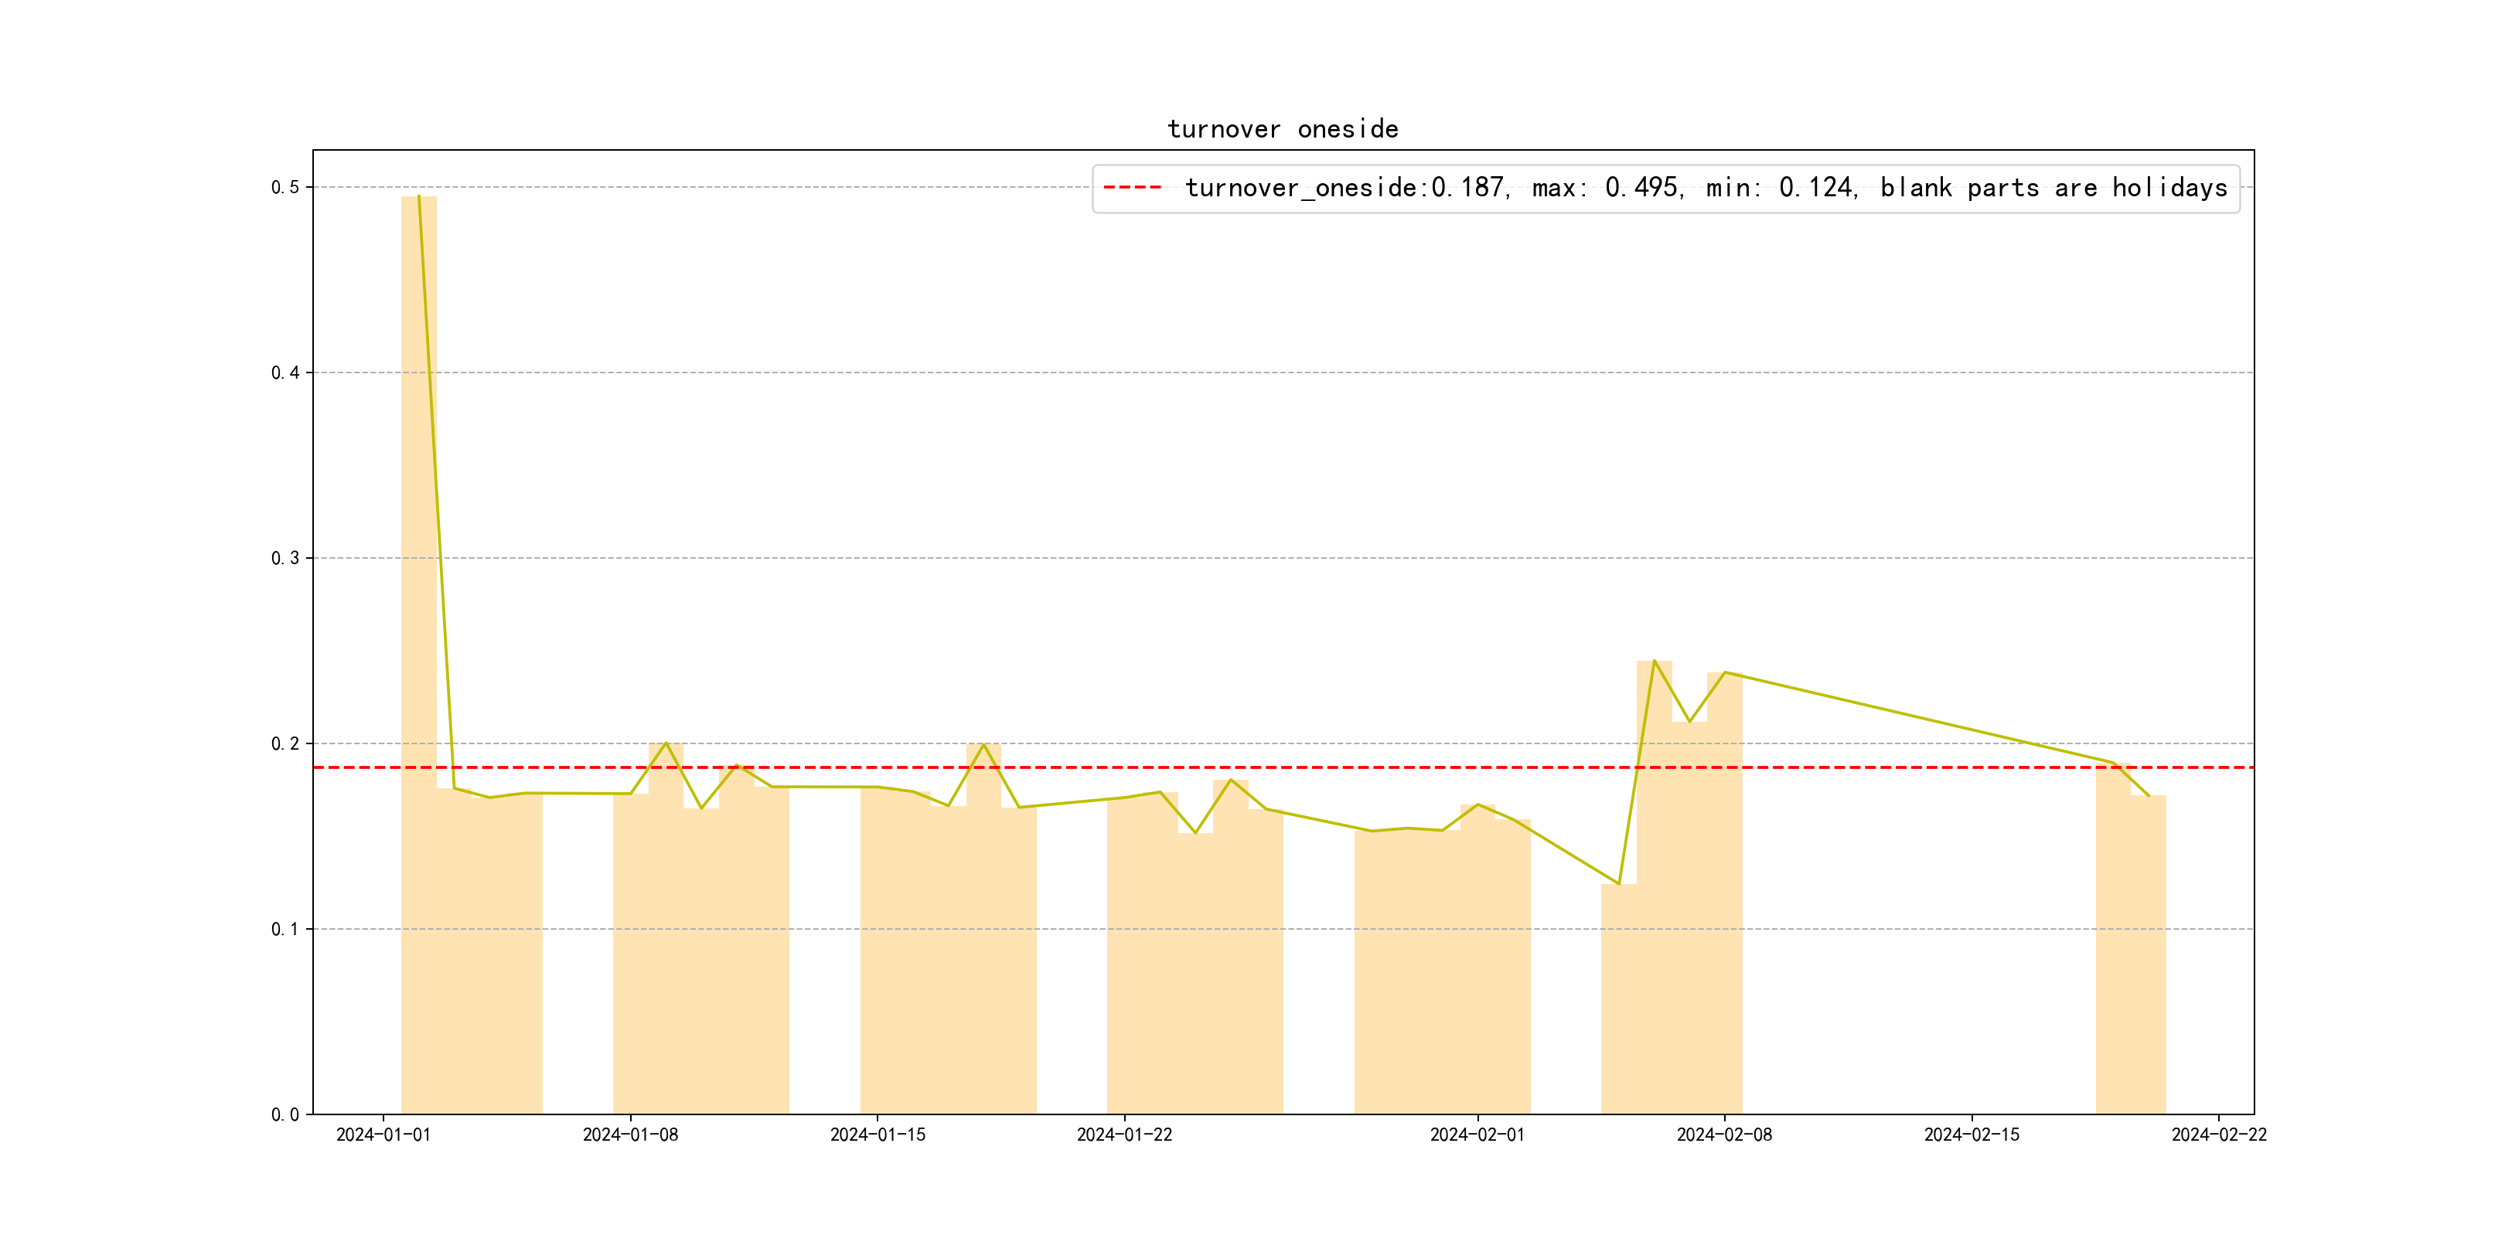The image size is (2505, 1252).
Task: Click the lowest bar near 0.124 minimum
Action: coord(1618,1001)
